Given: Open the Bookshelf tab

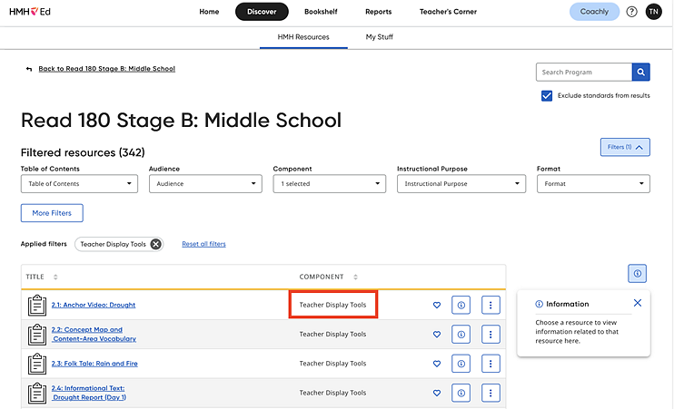Looking at the screenshot, I should 321,12.
